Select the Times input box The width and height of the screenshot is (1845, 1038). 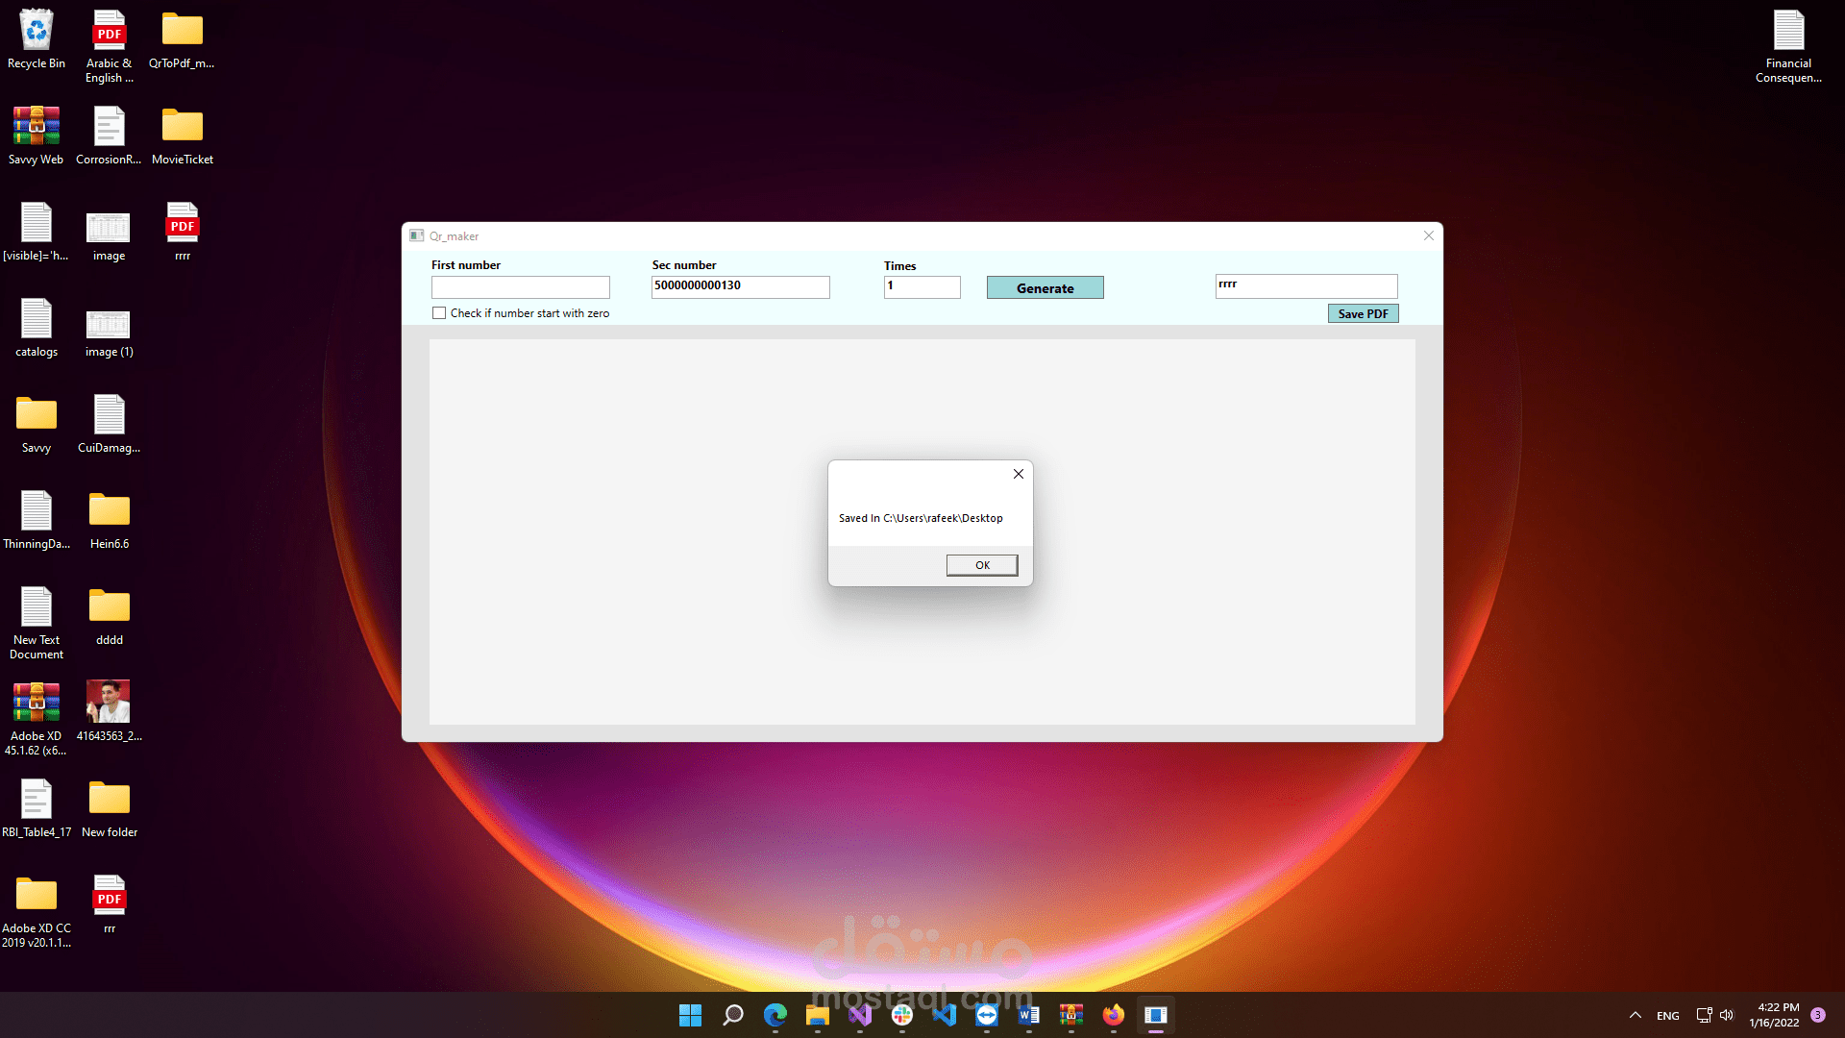click(x=922, y=286)
